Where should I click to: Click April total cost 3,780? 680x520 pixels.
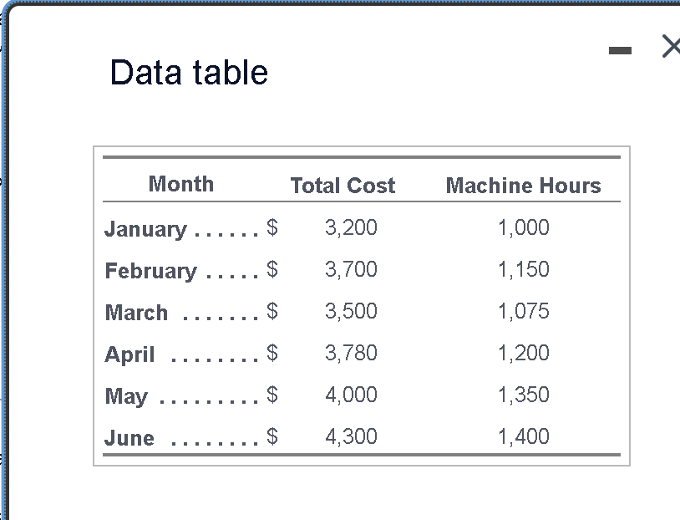351,353
